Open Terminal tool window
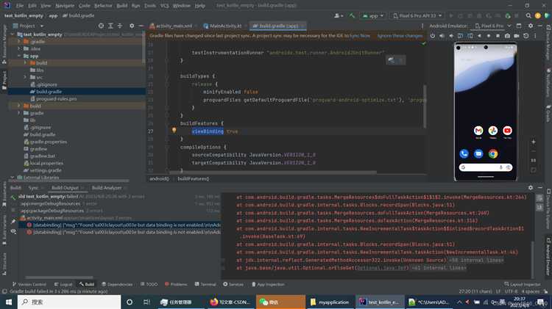Screen dimensions: 552x309 (x=205, y=284)
